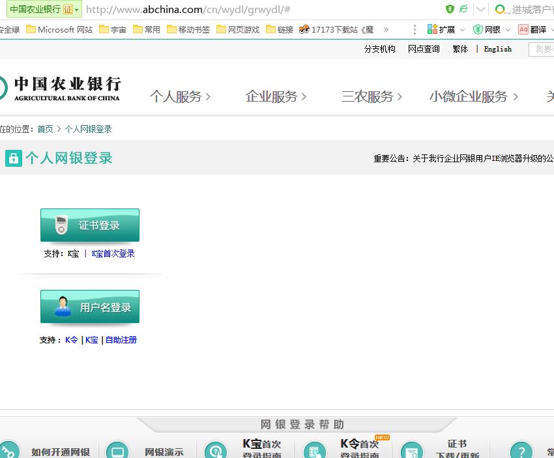The image size is (554, 458).
Task: Click the 证书下载/更新 icon
Action: tap(412, 450)
